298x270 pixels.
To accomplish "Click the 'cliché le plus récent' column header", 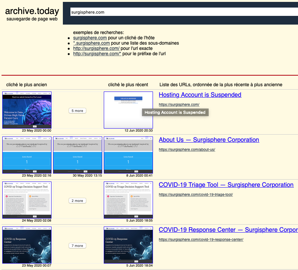I will tap(128, 85).
